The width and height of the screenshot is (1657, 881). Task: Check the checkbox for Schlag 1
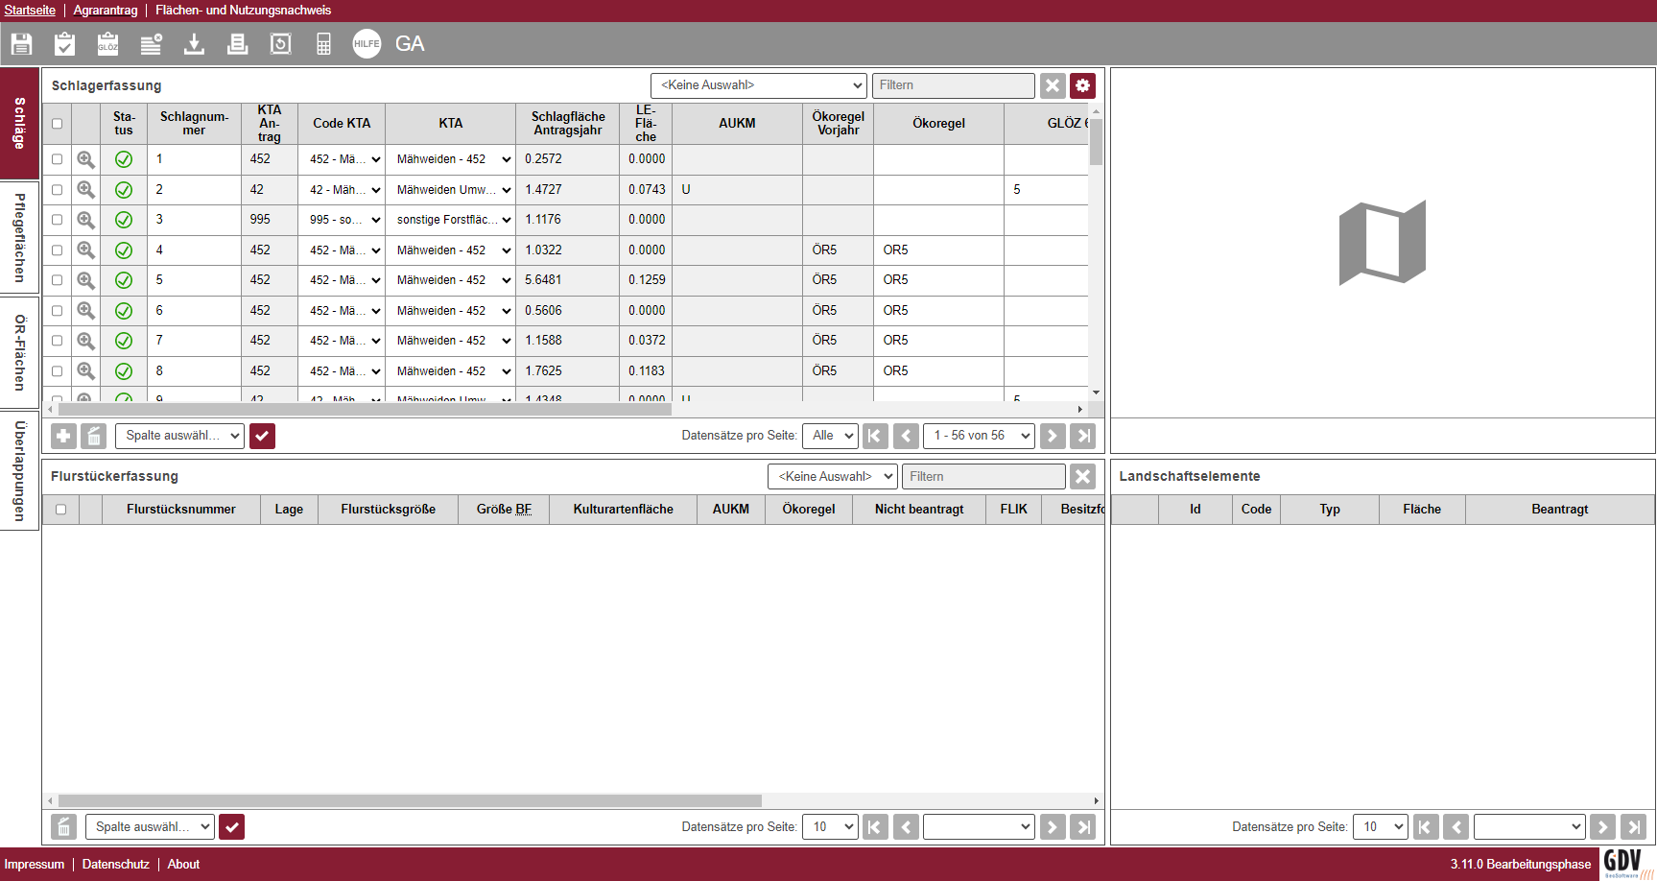pos(57,159)
